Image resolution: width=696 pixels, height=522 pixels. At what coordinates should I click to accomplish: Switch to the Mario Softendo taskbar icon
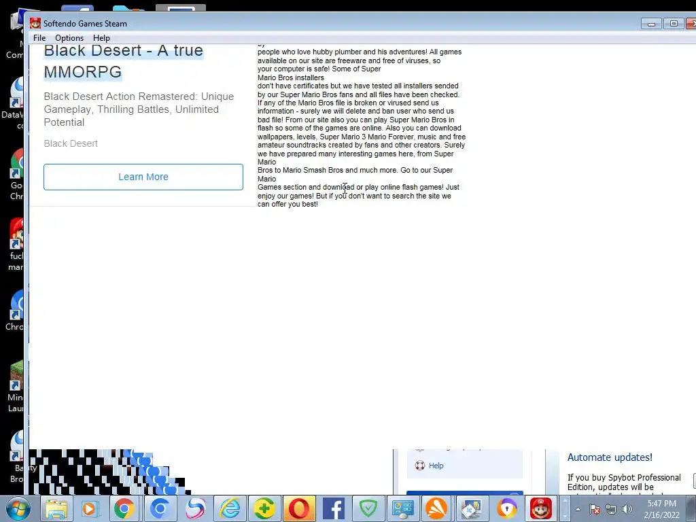[540, 508]
